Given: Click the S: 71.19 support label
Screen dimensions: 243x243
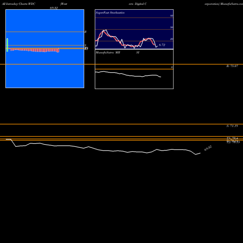Looking at the screenshot, I should tap(232, 126).
